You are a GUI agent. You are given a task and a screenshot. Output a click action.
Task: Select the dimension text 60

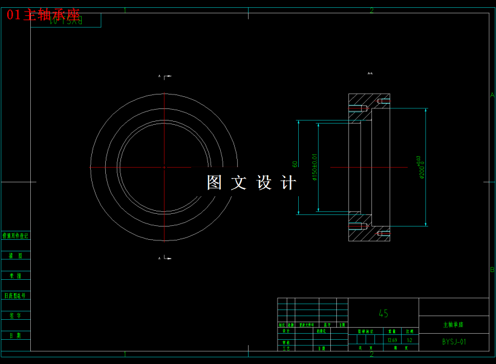pos(295,164)
